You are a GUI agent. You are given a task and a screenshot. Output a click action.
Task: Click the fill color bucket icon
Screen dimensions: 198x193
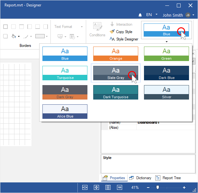coord(14,36)
